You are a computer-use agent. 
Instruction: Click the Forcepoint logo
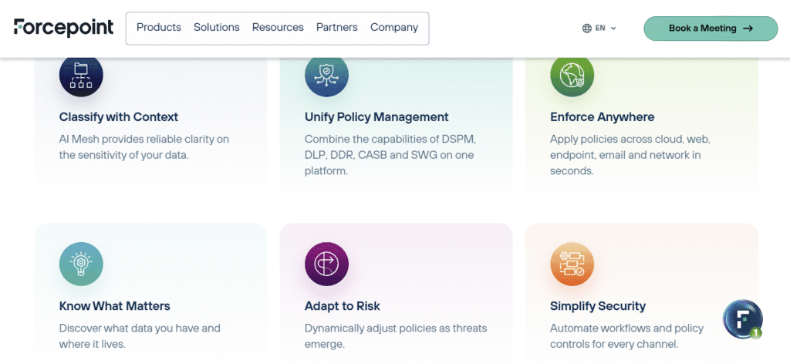[x=63, y=28]
